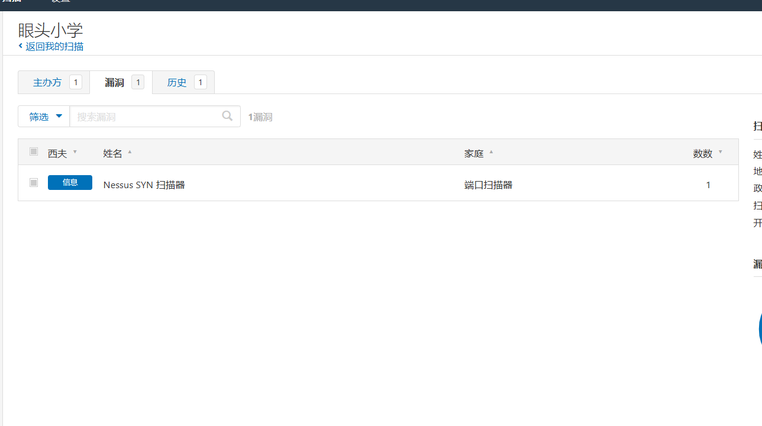Toggle the select-all checkbox in table header
The width and height of the screenshot is (762, 426).
(34, 151)
